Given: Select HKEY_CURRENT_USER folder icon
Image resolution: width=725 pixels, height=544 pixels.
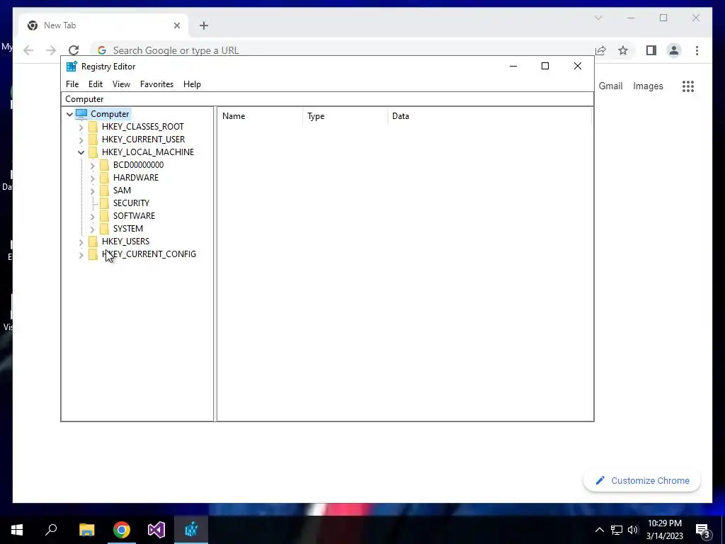Looking at the screenshot, I should pos(93,140).
